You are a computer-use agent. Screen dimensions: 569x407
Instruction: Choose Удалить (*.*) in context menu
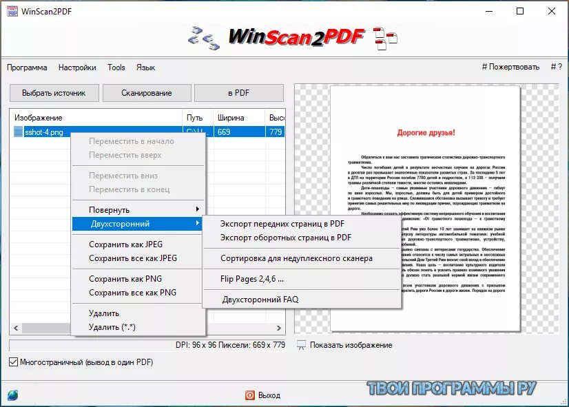tap(138, 327)
